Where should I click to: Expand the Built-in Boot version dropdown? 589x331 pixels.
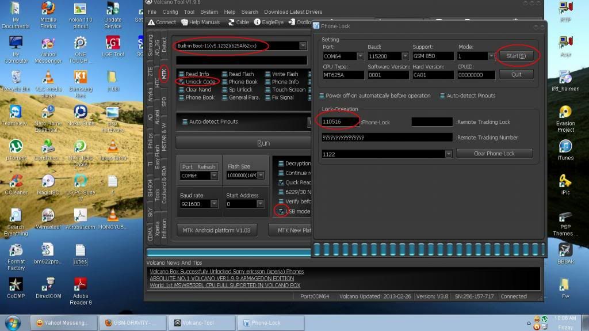tap(303, 46)
